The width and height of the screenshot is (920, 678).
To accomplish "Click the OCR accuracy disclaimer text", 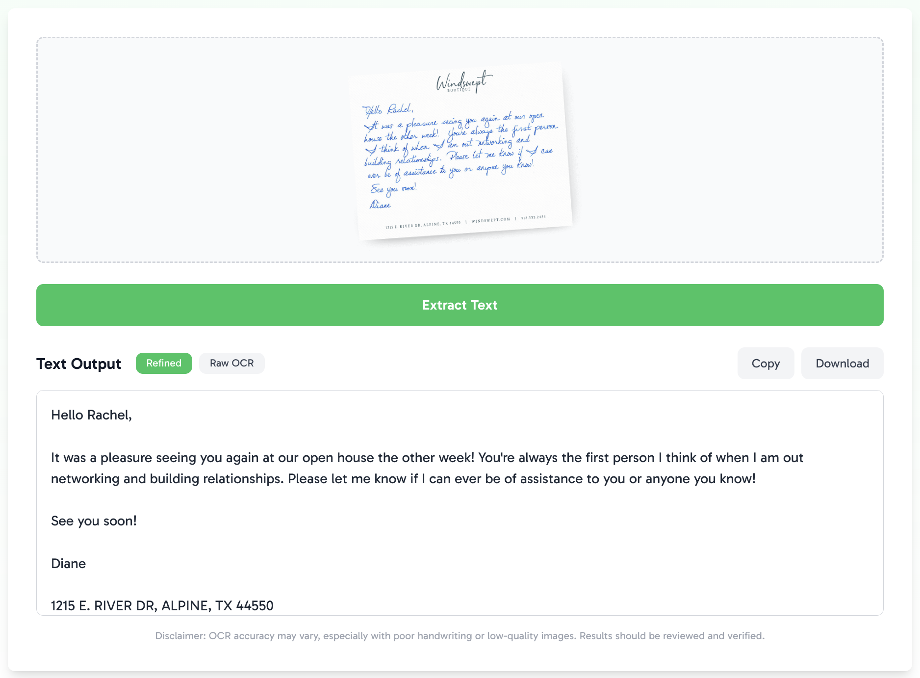I will (x=460, y=636).
